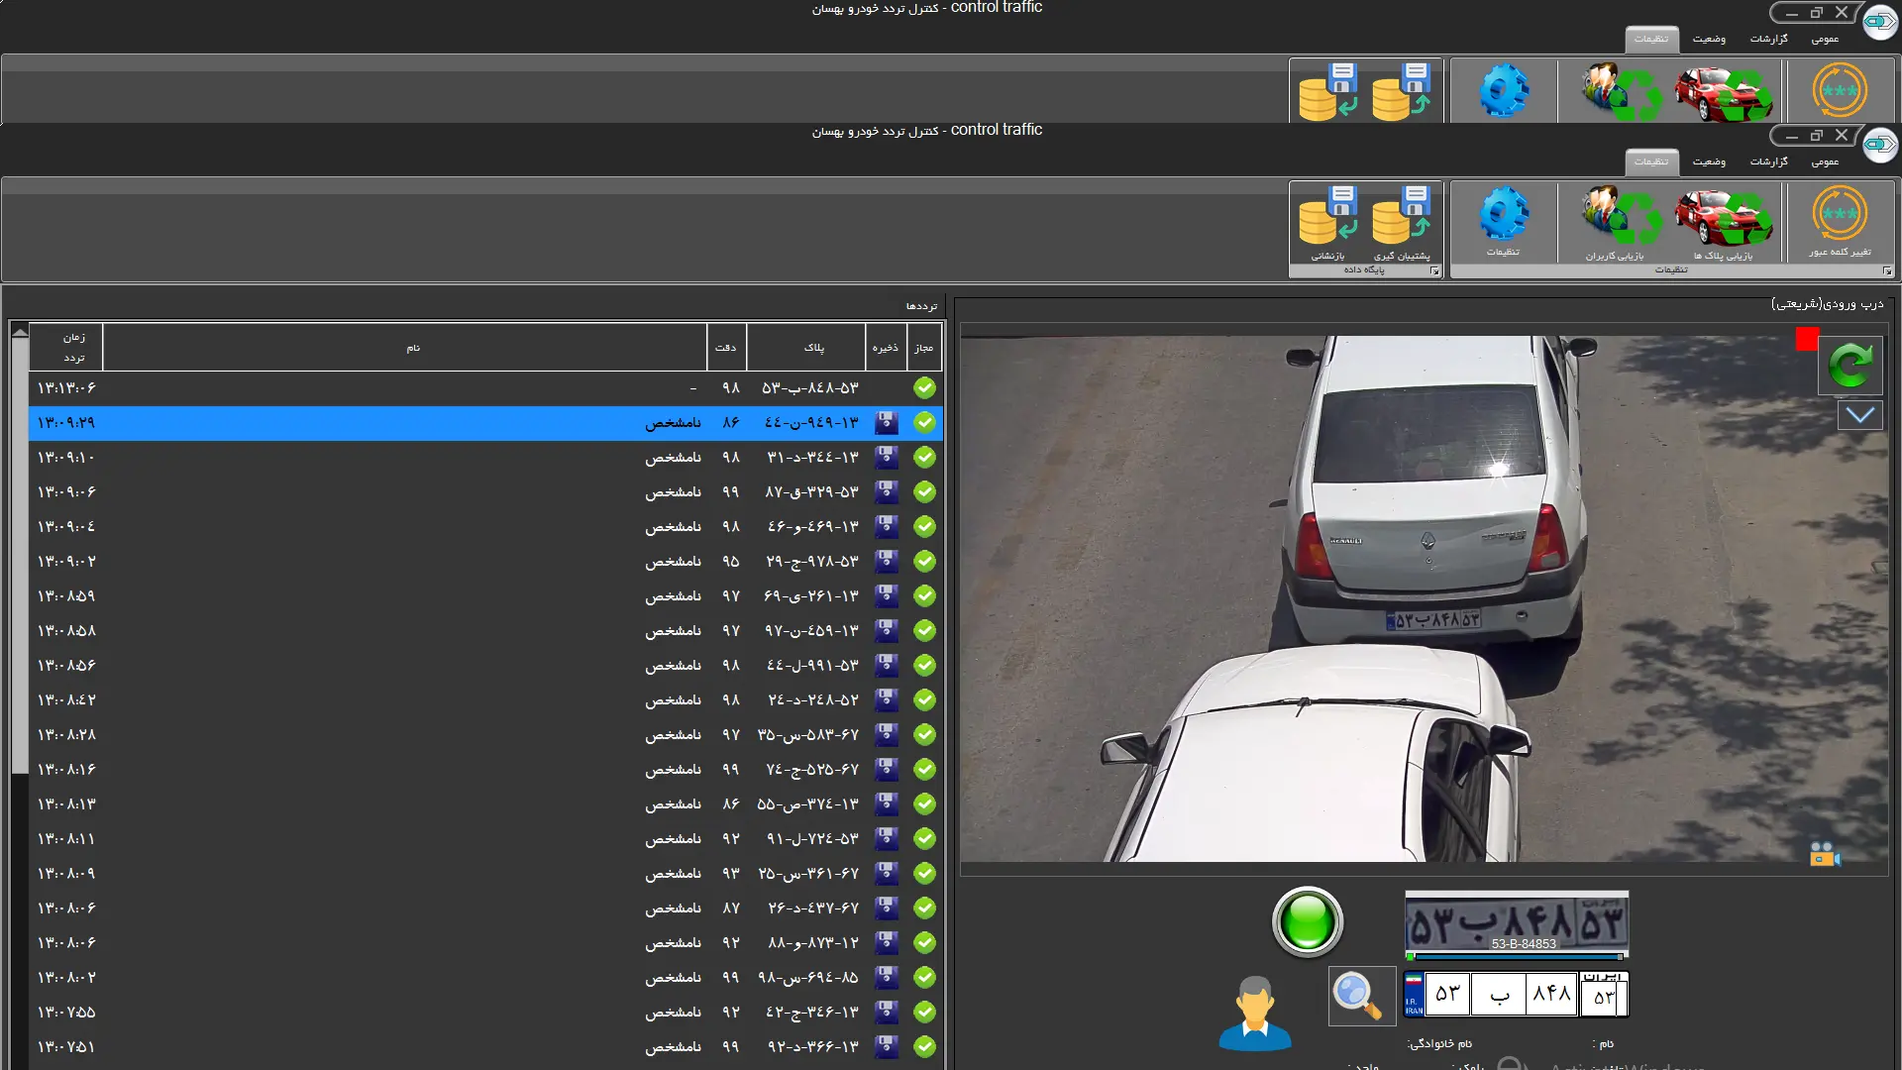Click the green refresh arrow on camera view

pos(1849,366)
